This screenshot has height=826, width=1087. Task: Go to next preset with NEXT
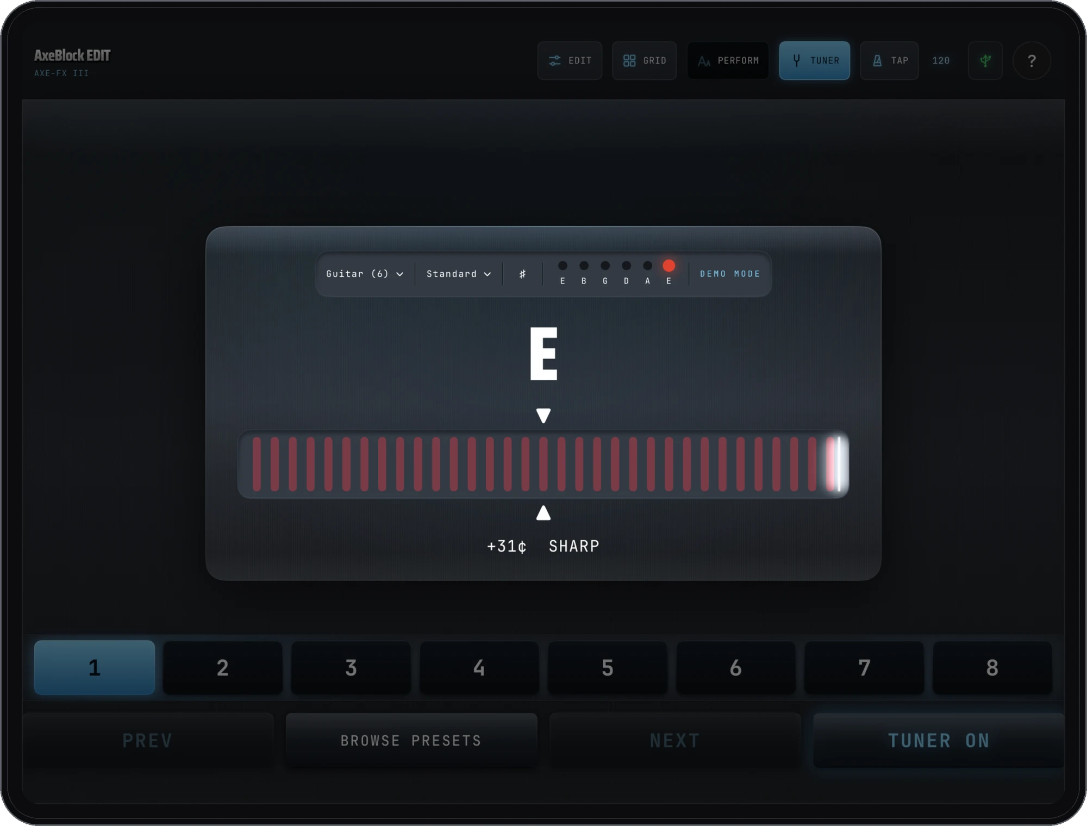[675, 740]
